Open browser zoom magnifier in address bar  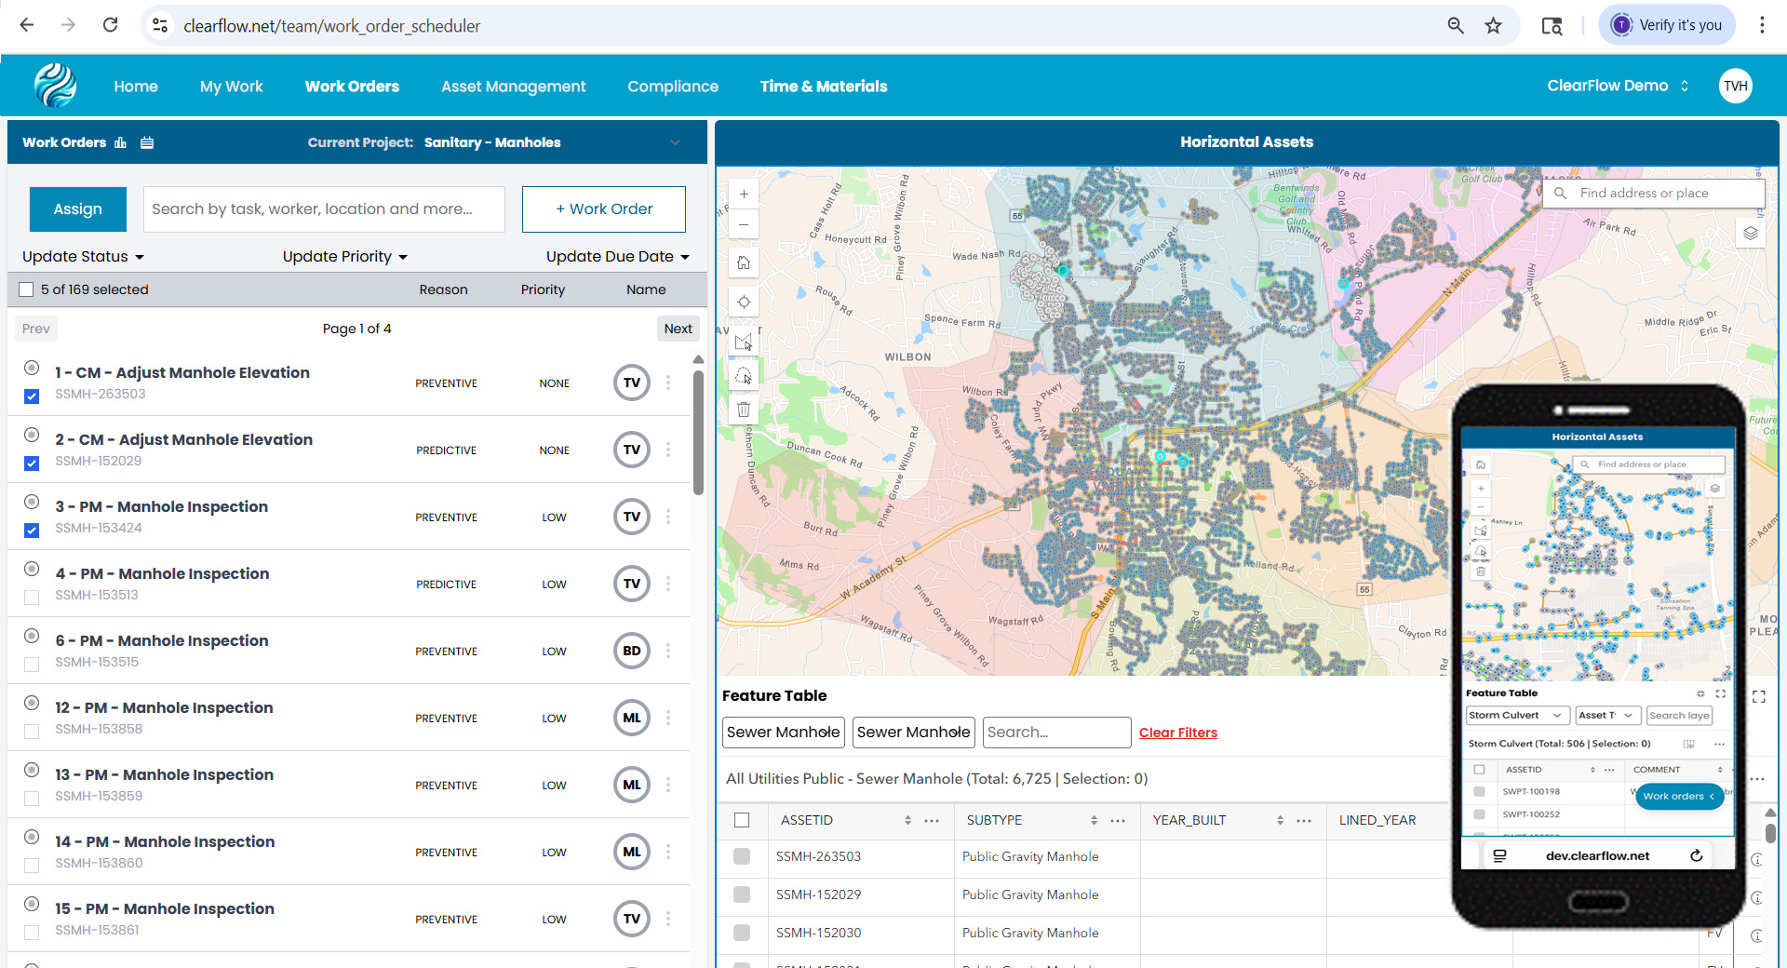point(1456,26)
